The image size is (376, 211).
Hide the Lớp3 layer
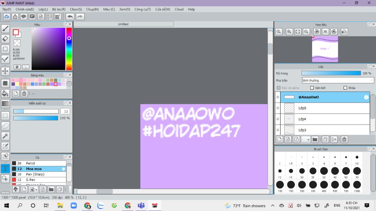(278, 130)
